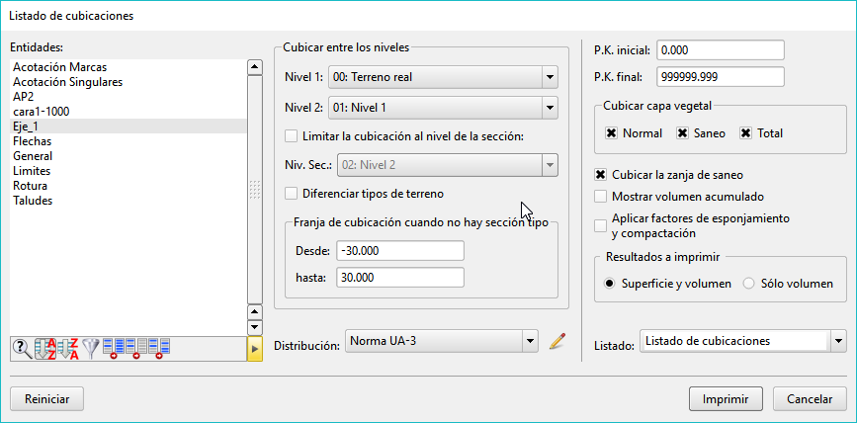
Task: Sort entities descending Z to A
Action: coord(68,349)
